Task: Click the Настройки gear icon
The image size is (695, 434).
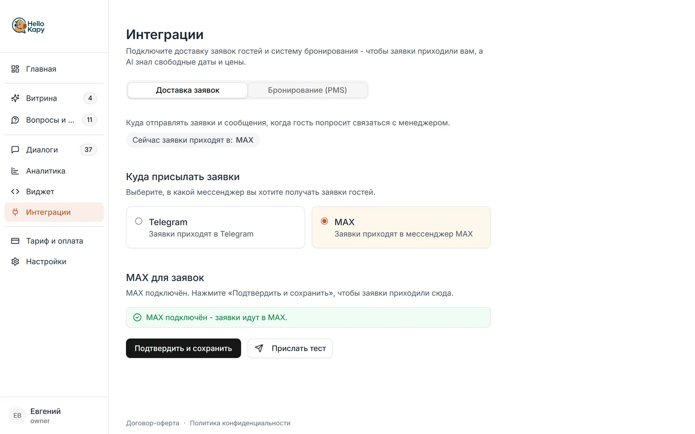Action: [x=15, y=262]
